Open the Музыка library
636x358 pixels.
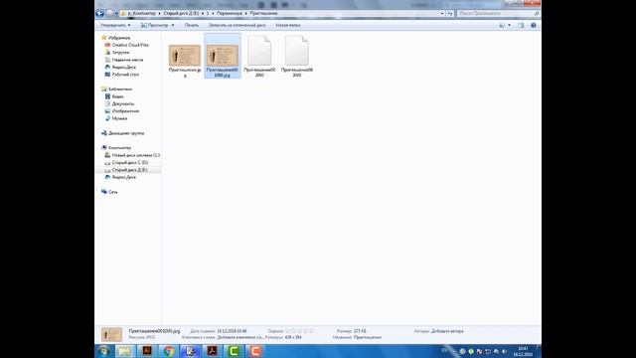click(x=119, y=118)
